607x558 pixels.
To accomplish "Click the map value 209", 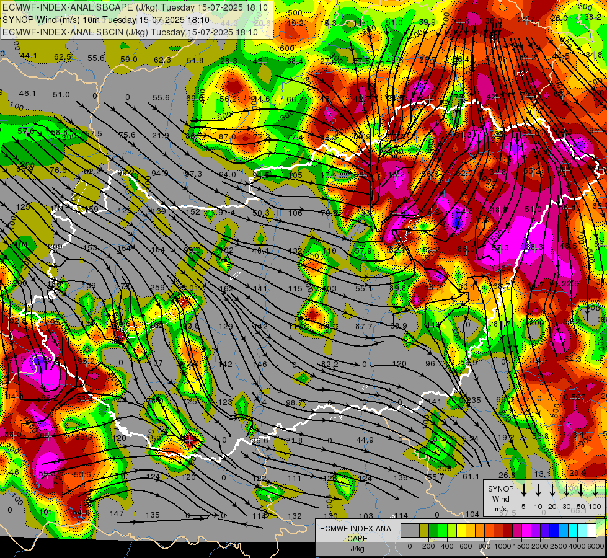I will (56, 246).
